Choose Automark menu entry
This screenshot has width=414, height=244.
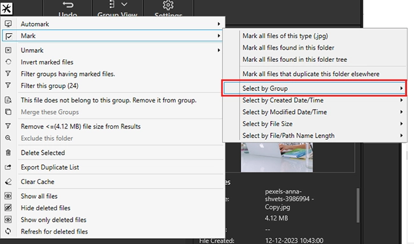(x=113, y=24)
